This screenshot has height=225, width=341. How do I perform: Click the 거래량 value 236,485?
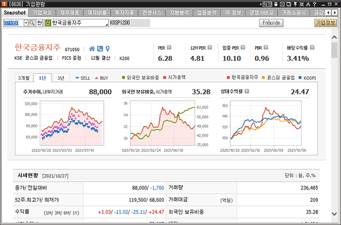(x=309, y=188)
